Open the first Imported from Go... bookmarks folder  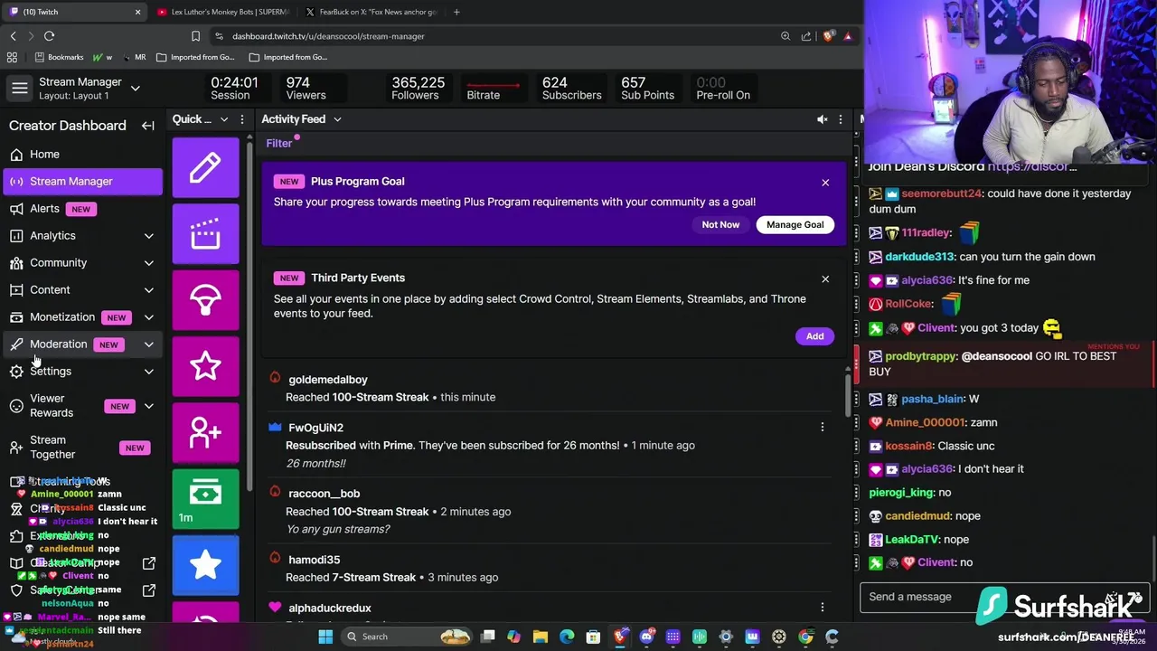pyautogui.click(x=195, y=57)
